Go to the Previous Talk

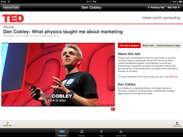click(x=156, y=8)
